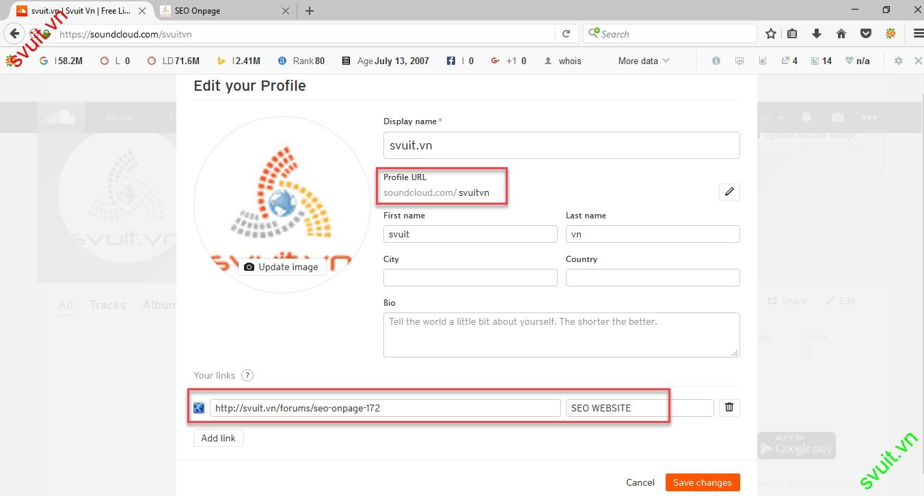This screenshot has width=924, height=496.
Task: Click Cancel to discard profile changes
Action: coord(640,482)
